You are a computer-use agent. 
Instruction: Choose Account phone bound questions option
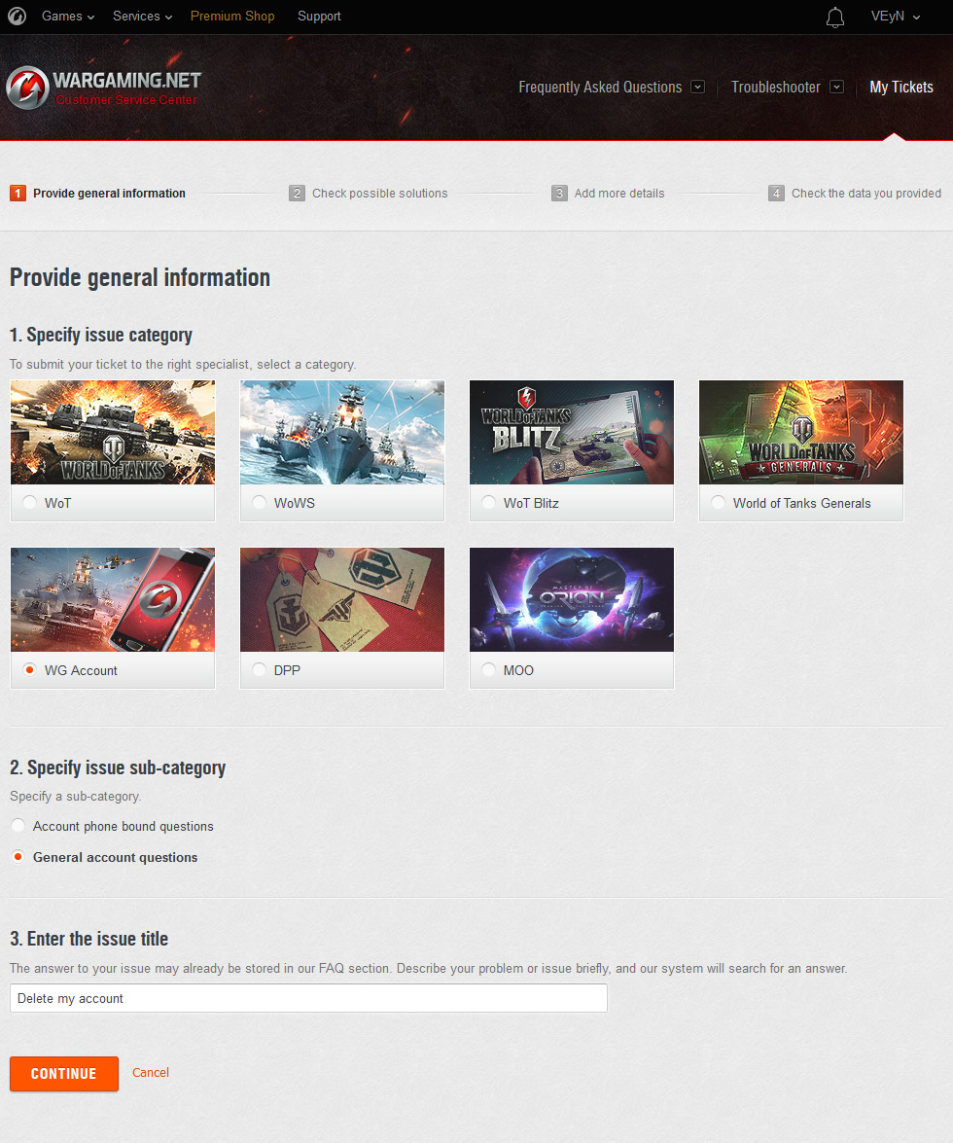(18, 826)
